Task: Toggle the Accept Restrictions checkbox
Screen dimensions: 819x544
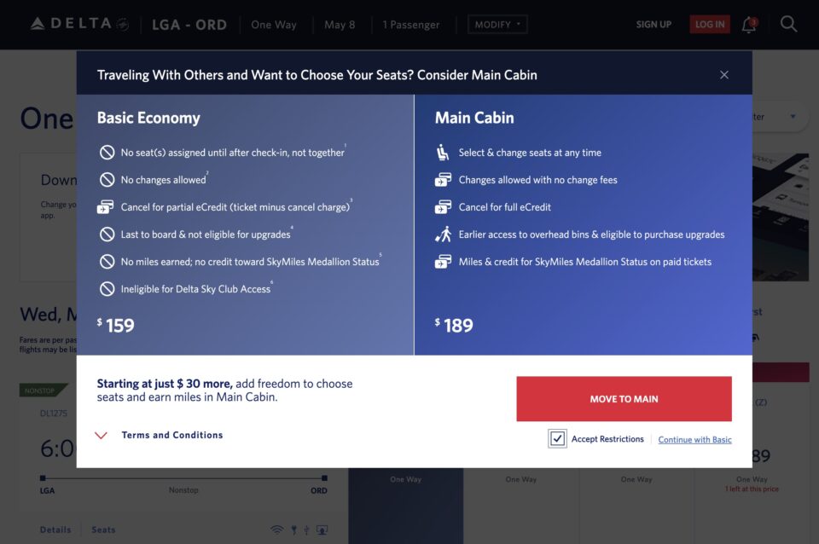Action: [557, 438]
